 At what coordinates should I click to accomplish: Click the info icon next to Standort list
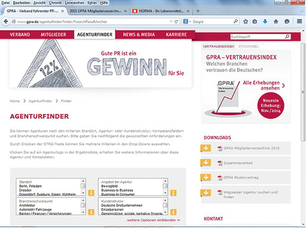pos(91,193)
